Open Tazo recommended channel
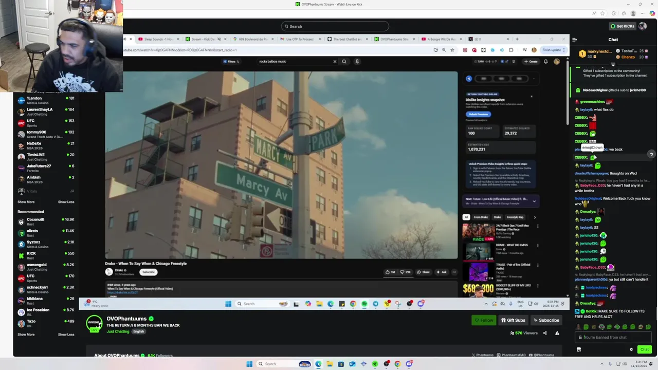This screenshot has width=658, height=370. [46, 323]
